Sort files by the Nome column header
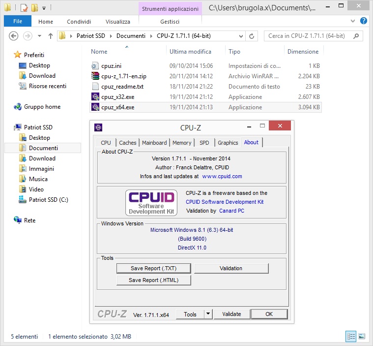 click(127, 52)
